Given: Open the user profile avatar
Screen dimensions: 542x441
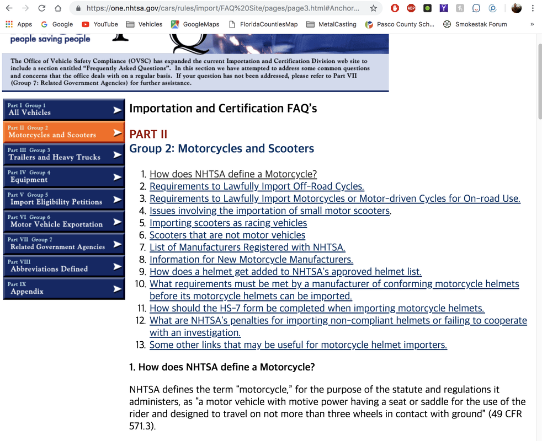Looking at the screenshot, I should click(517, 8).
